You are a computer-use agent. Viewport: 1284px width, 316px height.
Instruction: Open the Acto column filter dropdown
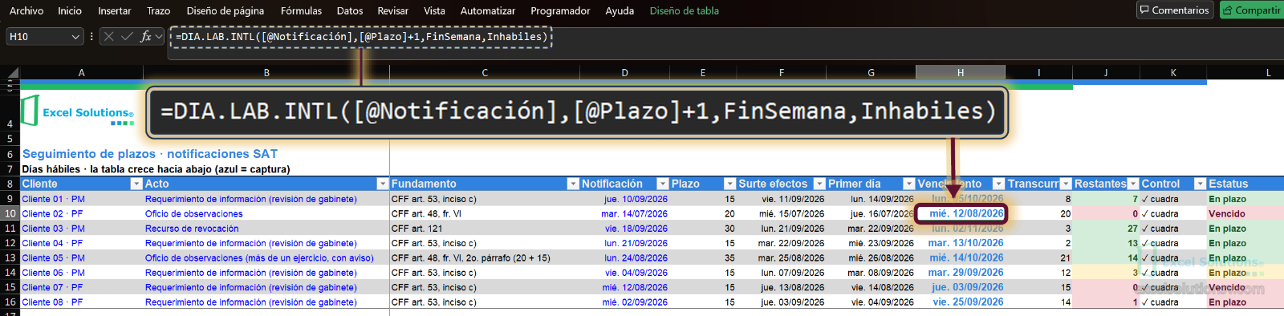click(x=383, y=184)
